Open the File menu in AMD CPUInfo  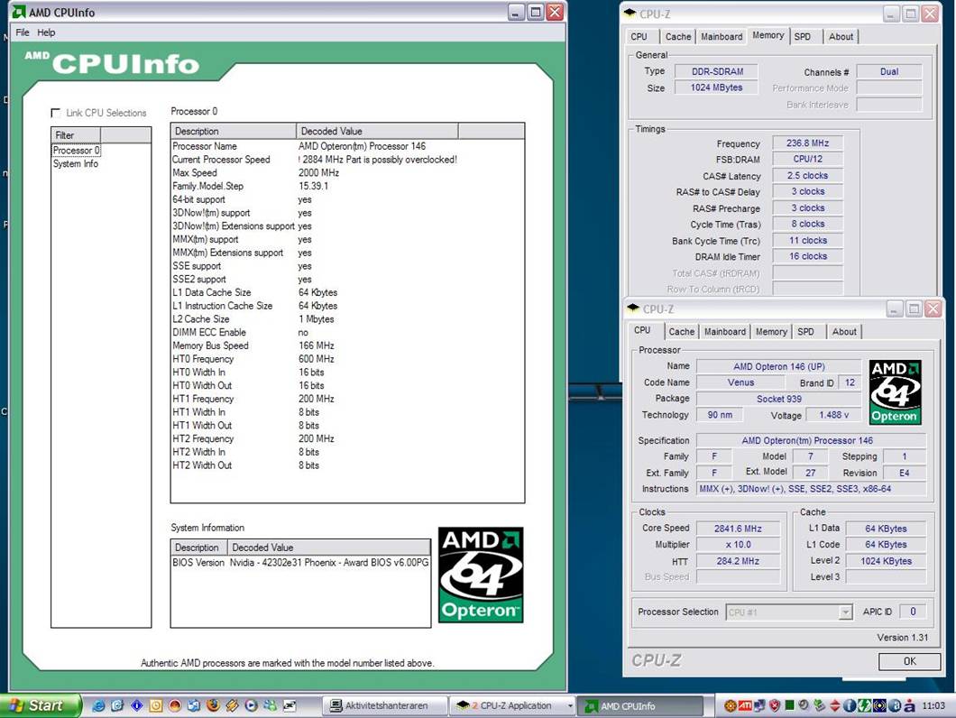(22, 32)
